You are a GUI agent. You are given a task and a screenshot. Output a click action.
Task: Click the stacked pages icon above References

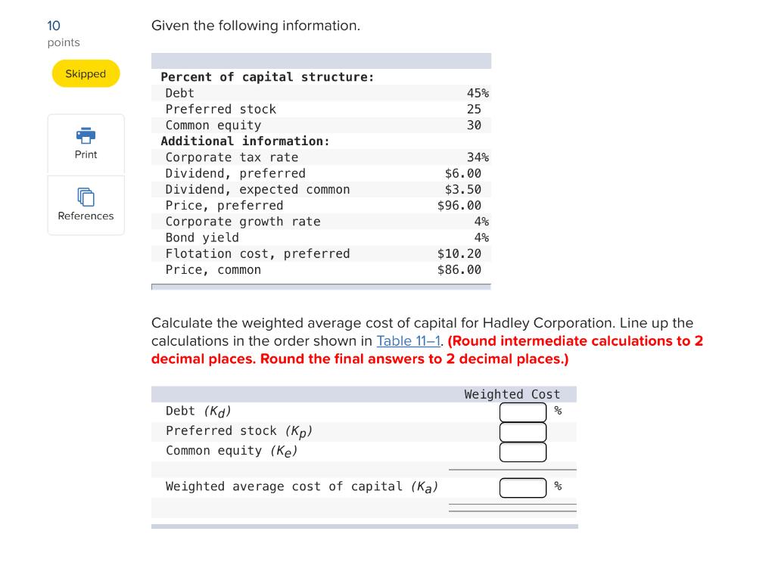point(86,198)
